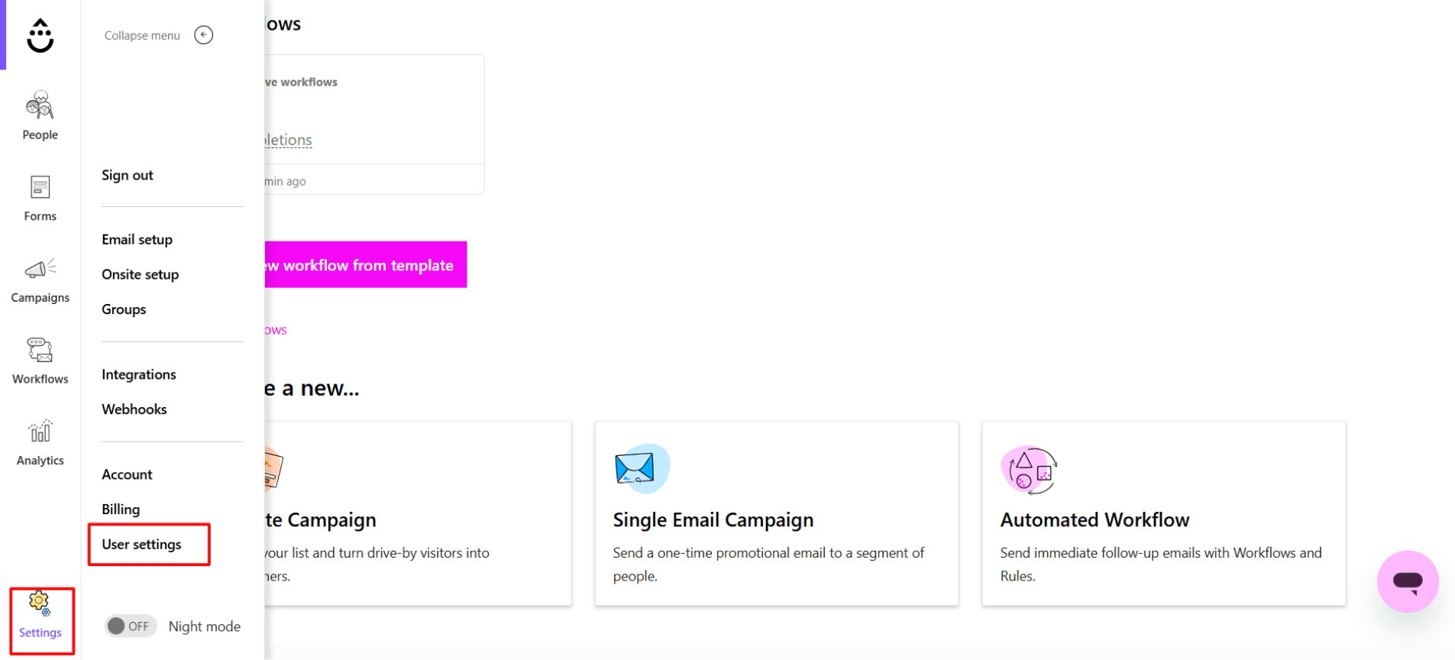
Task: Open Webhooks
Action: pyautogui.click(x=134, y=409)
